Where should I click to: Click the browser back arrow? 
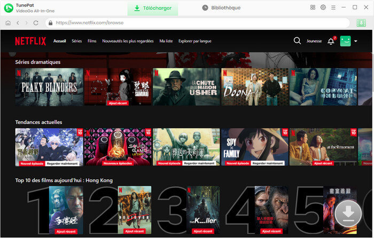[x=18, y=23]
